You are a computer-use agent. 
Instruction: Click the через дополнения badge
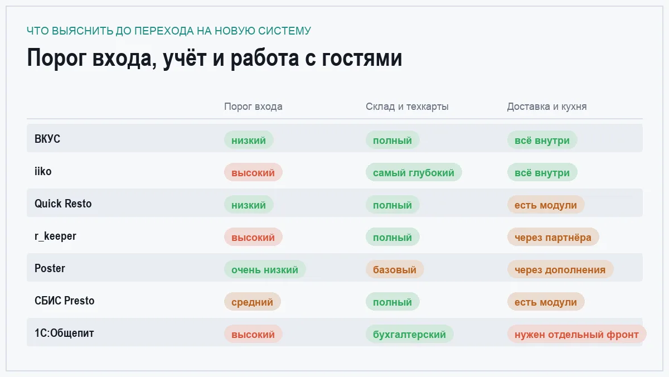tap(560, 269)
